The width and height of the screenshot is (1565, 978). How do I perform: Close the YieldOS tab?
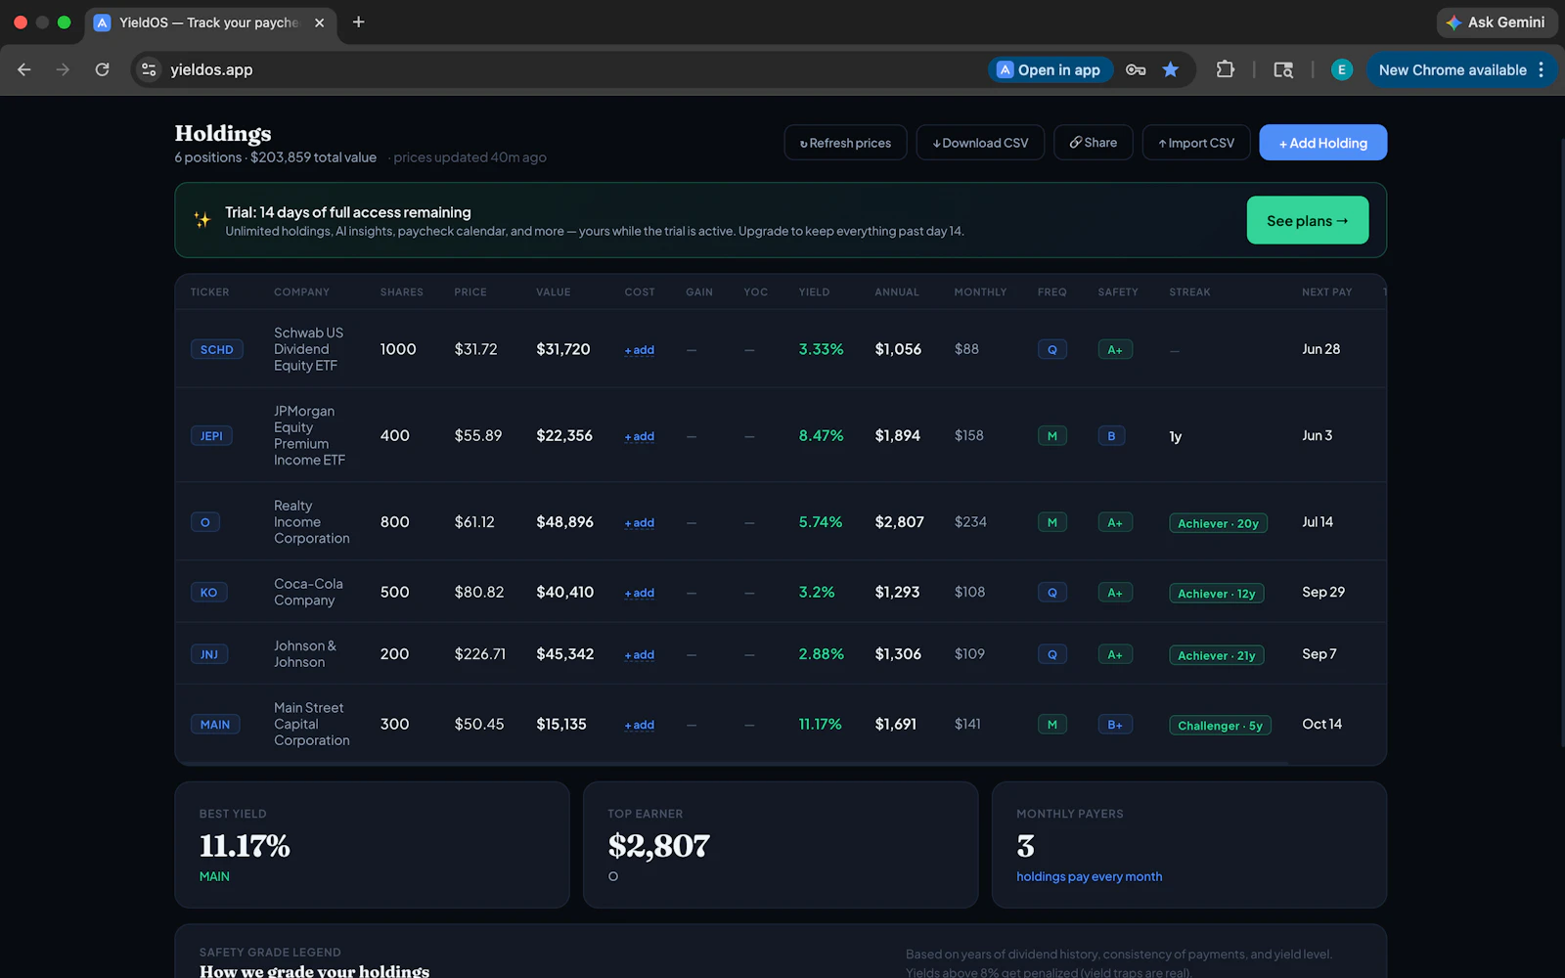319,22
